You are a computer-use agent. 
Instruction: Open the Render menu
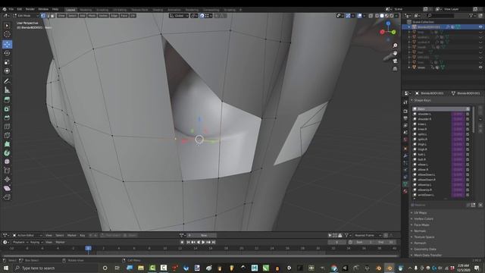[x=30, y=9]
